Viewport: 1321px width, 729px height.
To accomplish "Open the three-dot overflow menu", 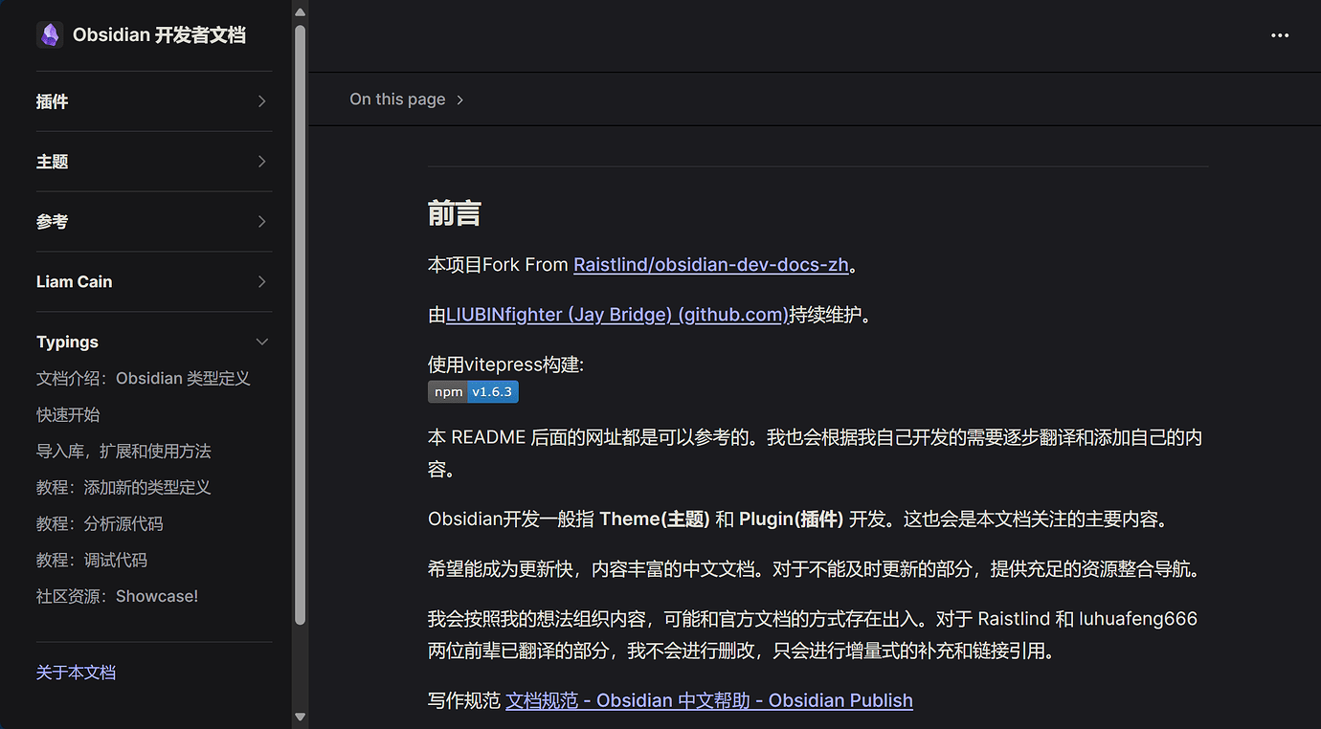I will 1280,35.
